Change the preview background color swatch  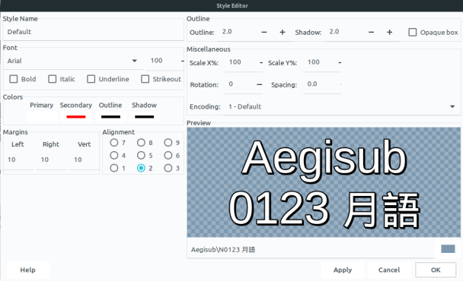click(x=448, y=249)
